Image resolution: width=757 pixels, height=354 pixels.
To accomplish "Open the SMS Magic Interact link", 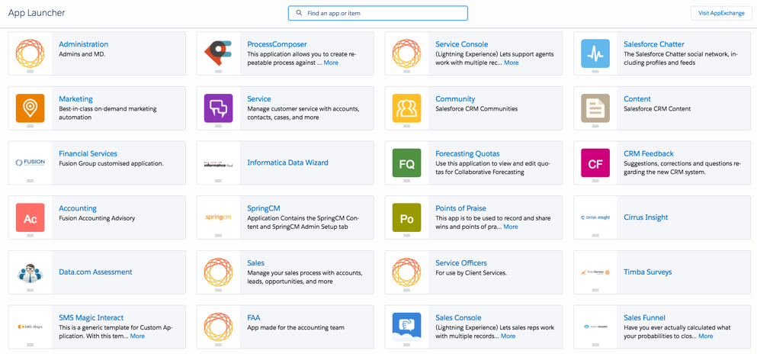I will (x=91, y=318).
